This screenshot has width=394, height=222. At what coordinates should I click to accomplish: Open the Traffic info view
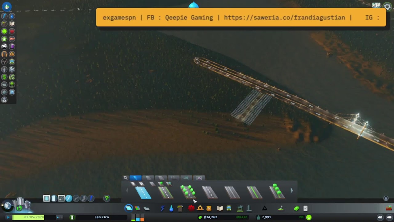click(4, 47)
